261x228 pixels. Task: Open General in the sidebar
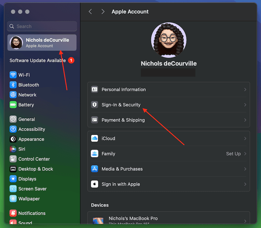27,120
